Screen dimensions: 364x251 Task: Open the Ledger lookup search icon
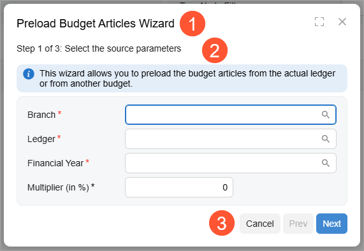[326, 139]
